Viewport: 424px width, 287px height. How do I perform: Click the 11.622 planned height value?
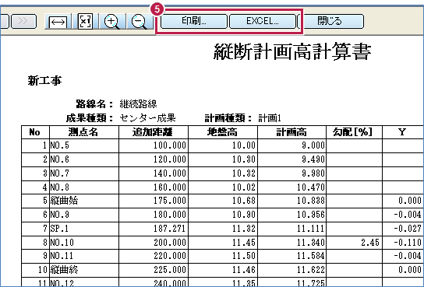tap(311, 270)
